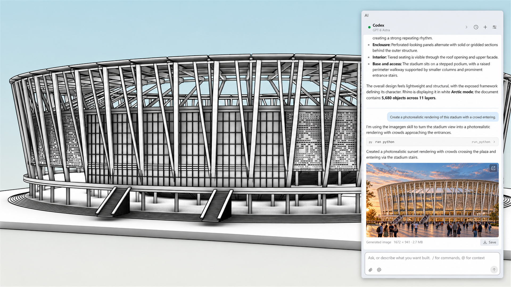Click the '5,680 objects across 11 layers' text

409,98
